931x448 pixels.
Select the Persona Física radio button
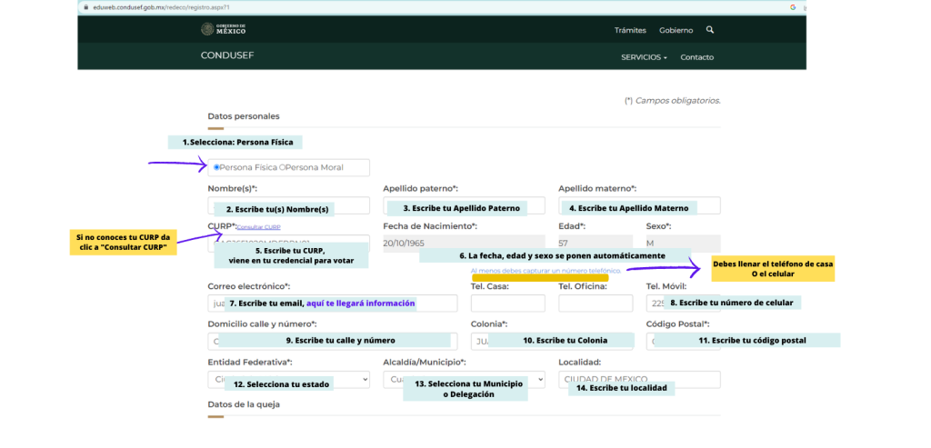(216, 167)
